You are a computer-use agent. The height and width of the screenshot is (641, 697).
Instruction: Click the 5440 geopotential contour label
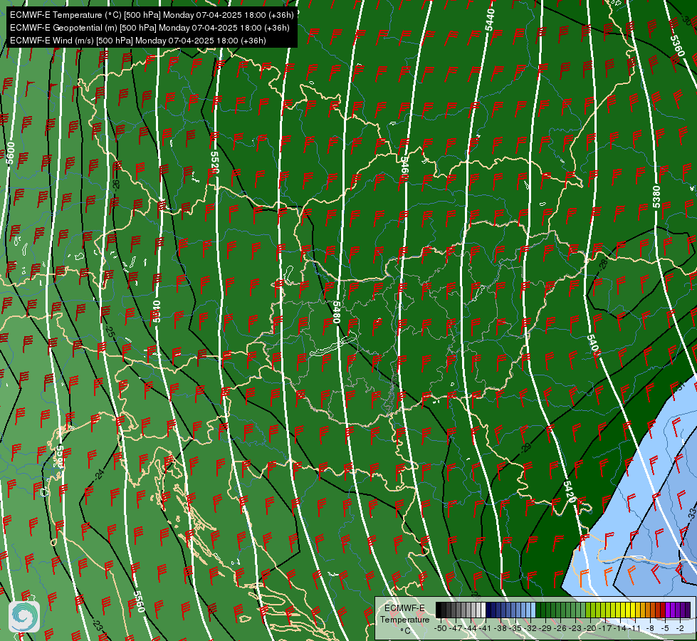pos(489,20)
